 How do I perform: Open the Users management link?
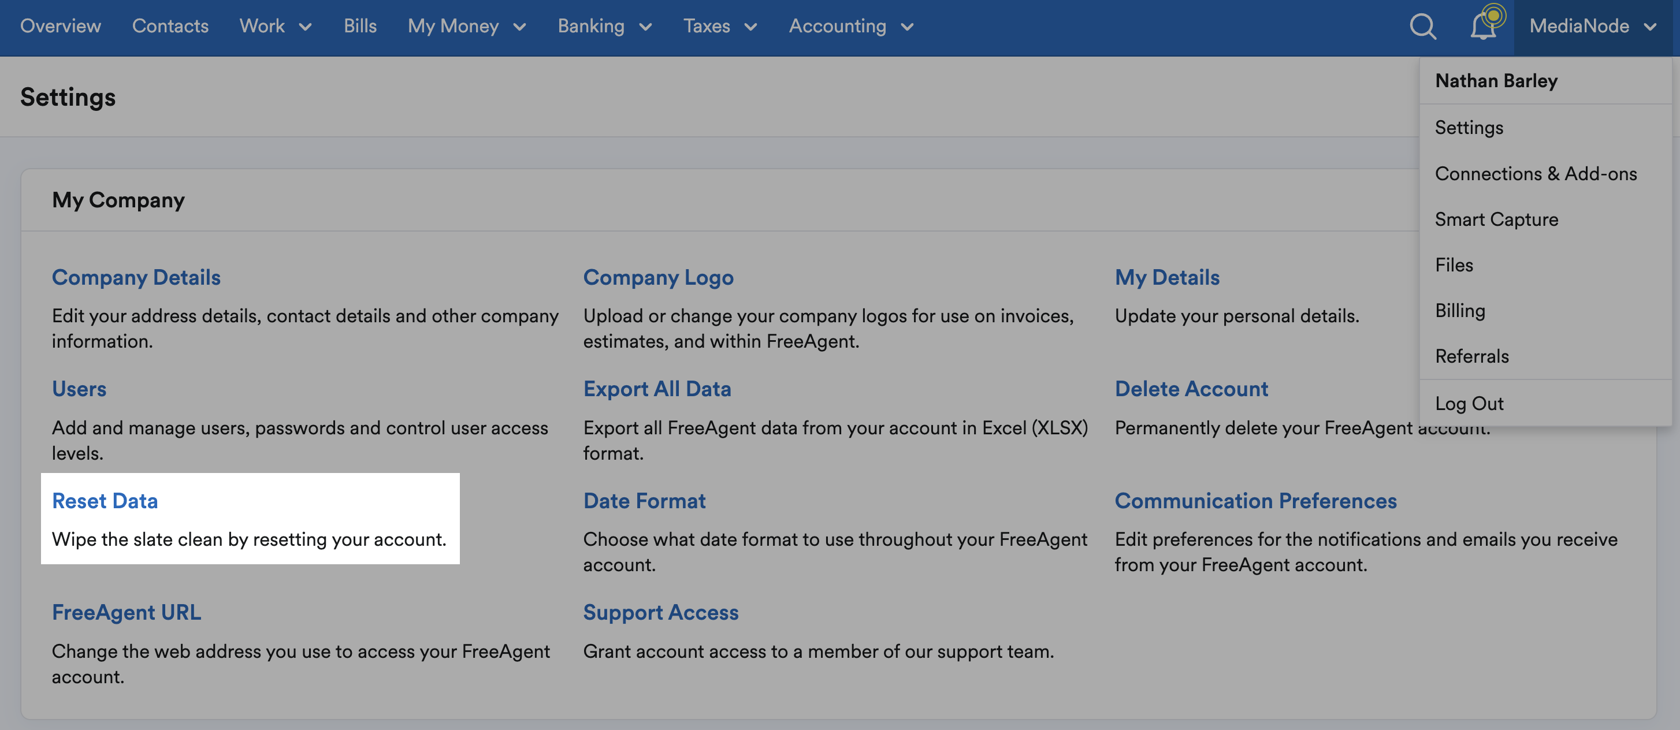pos(79,389)
